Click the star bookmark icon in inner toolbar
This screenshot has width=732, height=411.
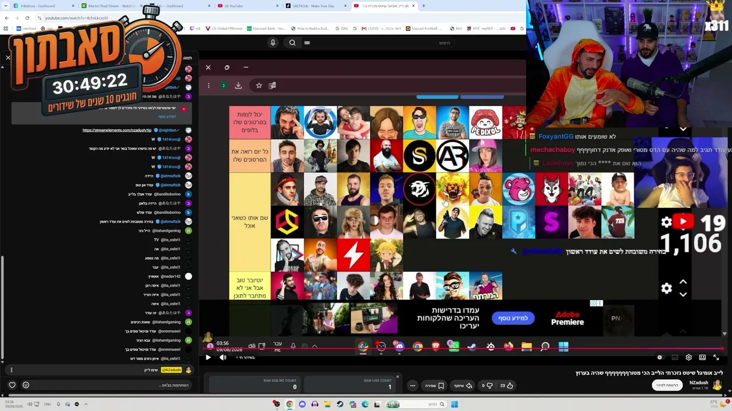coord(259,86)
